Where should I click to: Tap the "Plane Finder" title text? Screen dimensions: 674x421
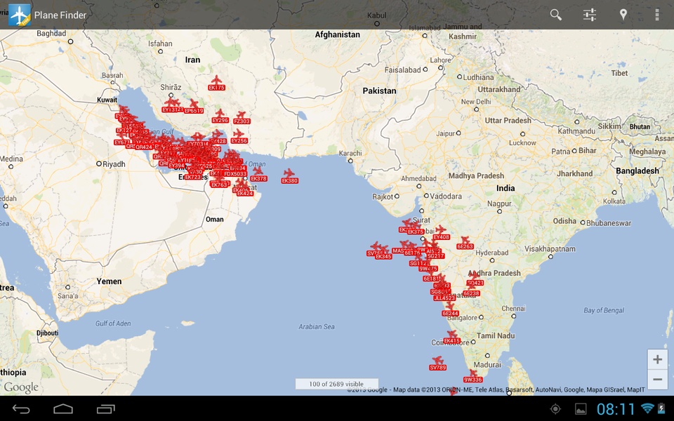60,15
